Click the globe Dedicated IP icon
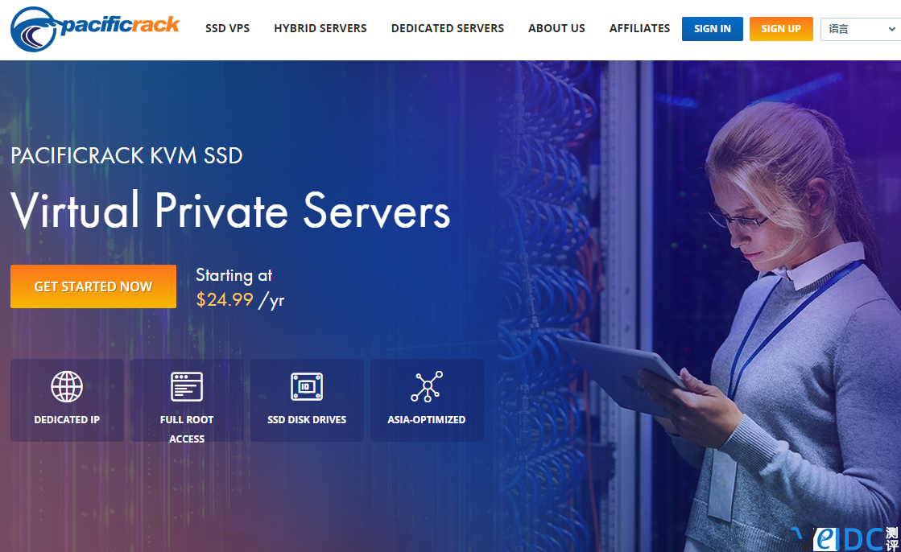 67,386
